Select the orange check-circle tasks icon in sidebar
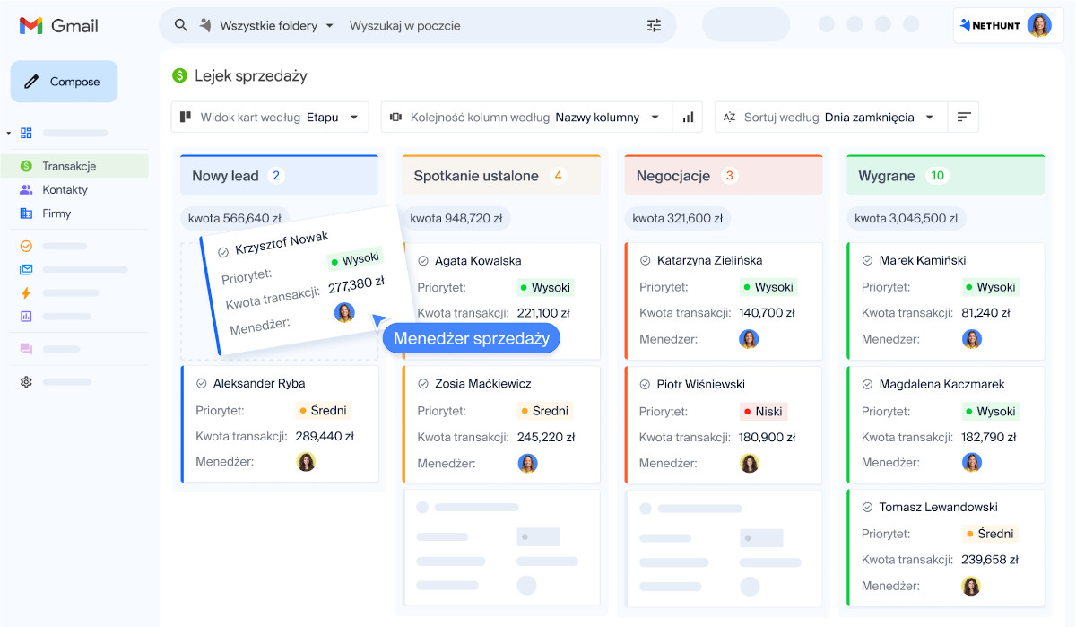Screen dimensions: 1076x627 [25, 245]
